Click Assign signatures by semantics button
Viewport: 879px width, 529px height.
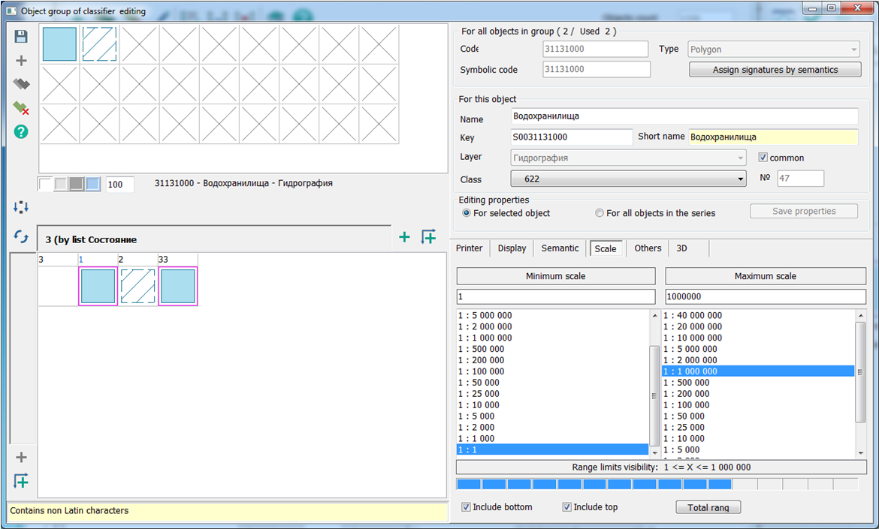point(775,70)
